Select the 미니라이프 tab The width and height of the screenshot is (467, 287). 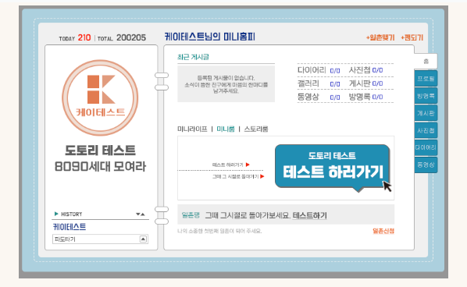click(192, 129)
